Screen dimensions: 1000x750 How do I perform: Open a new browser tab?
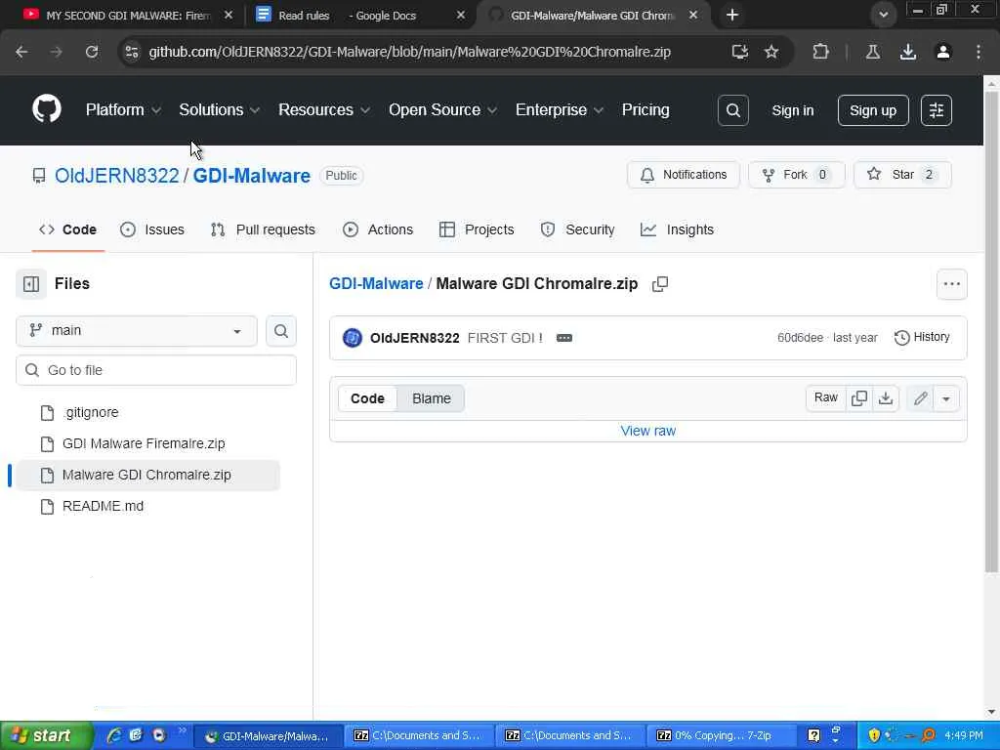pyautogui.click(x=732, y=15)
